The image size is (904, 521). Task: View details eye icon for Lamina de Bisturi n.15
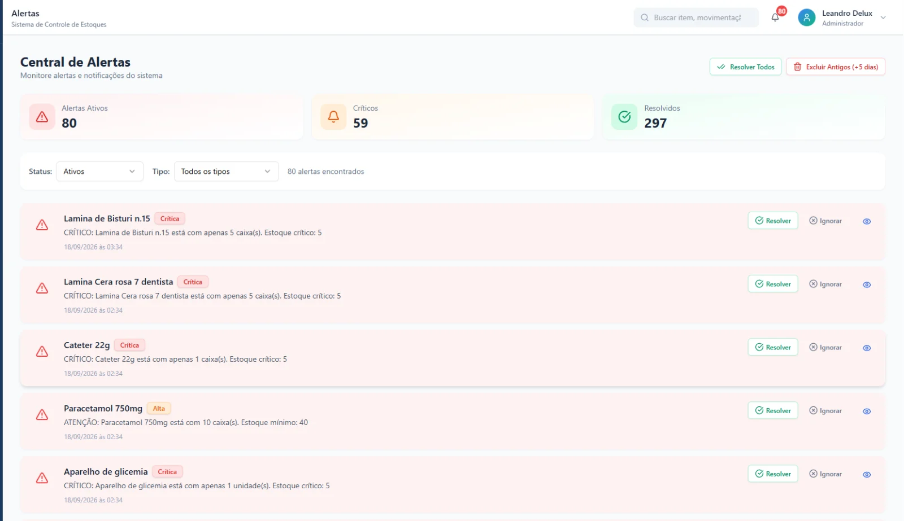tap(867, 221)
